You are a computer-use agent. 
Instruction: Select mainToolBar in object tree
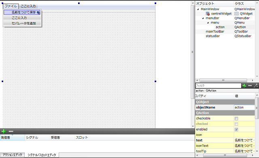(x=215, y=32)
